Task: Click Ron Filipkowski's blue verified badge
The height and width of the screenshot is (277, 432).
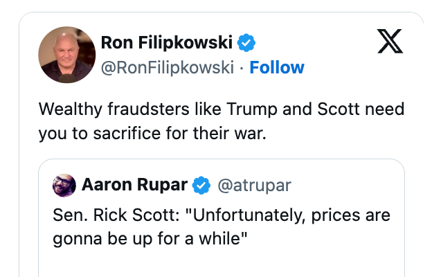Action: coord(246,43)
